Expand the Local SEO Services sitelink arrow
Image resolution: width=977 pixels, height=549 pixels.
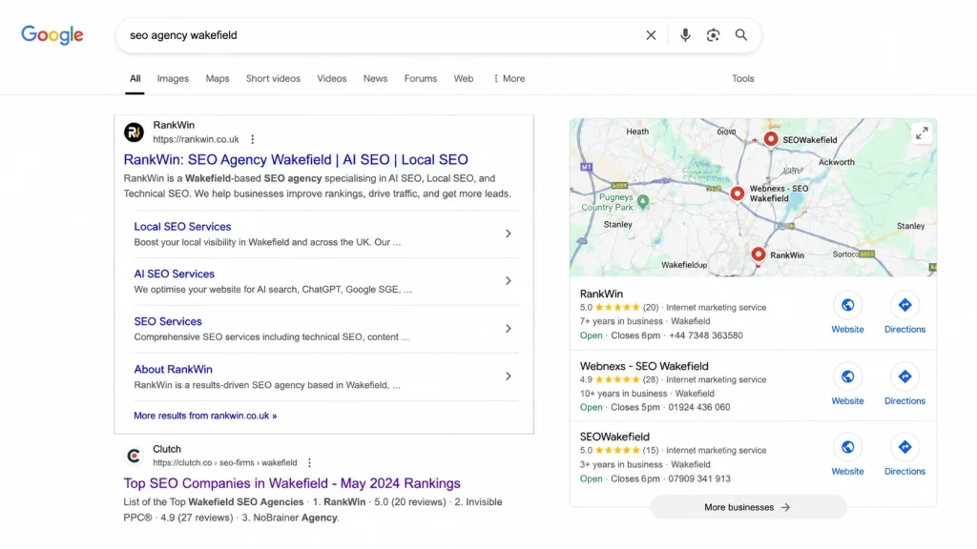tap(509, 234)
